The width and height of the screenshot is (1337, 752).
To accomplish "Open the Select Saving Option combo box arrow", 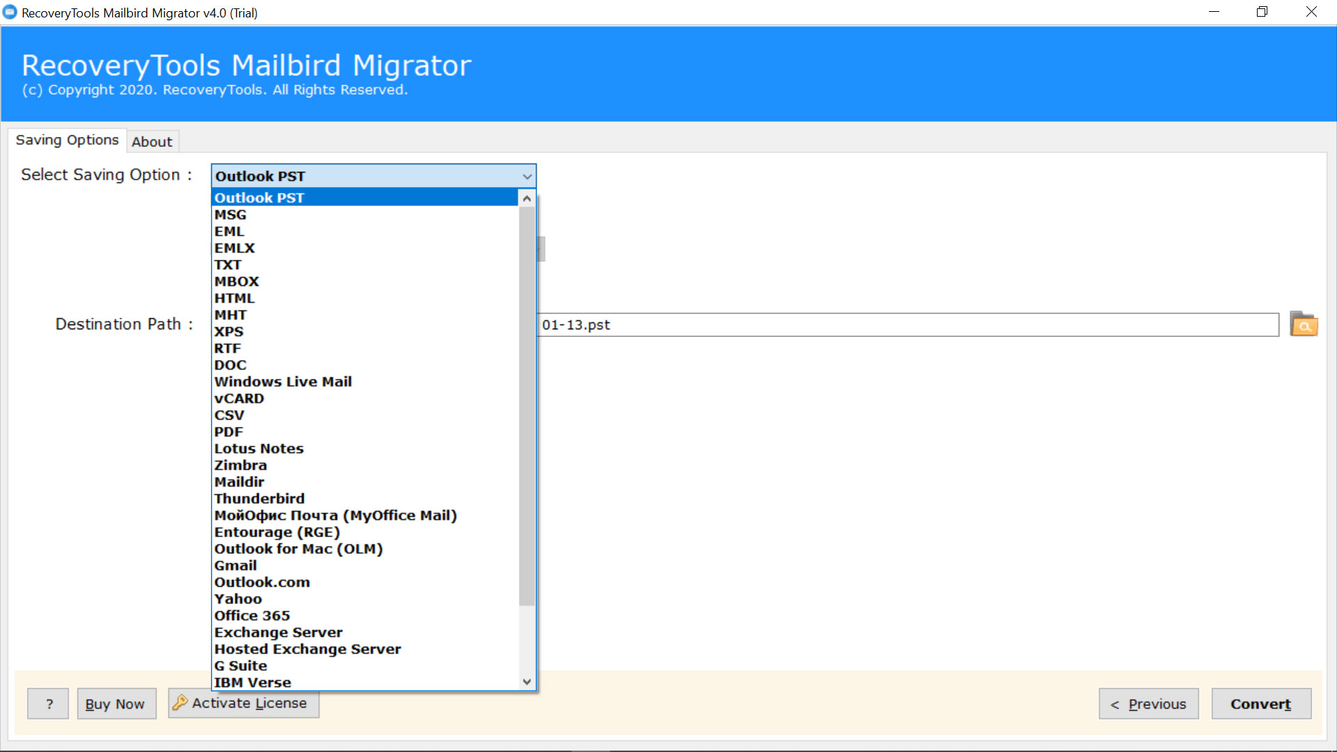I will (x=527, y=176).
